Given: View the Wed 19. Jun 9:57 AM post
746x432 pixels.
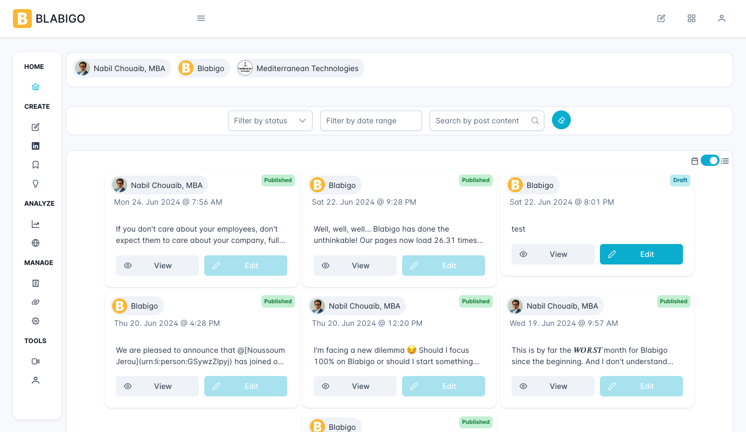Looking at the screenshot, I should pos(553,386).
